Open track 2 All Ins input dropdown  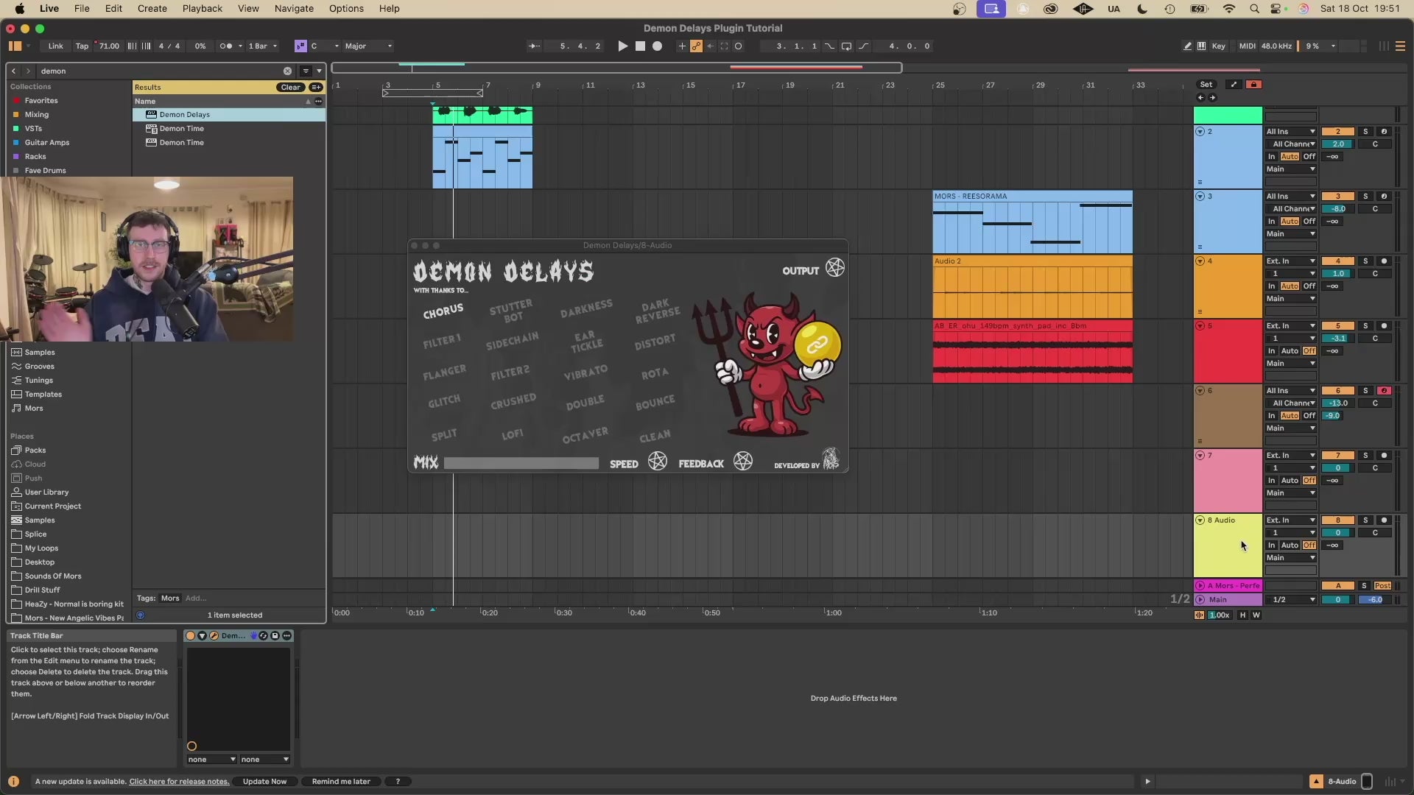(1291, 132)
